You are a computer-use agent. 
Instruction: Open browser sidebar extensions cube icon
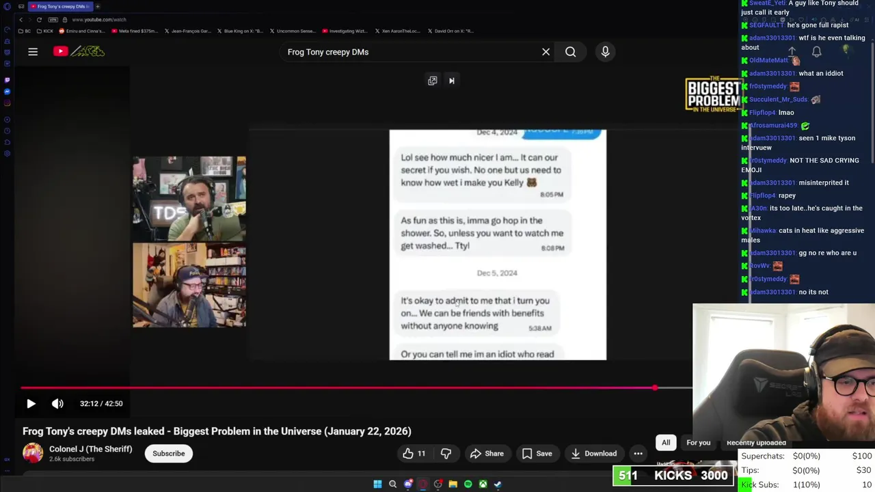coord(7,141)
